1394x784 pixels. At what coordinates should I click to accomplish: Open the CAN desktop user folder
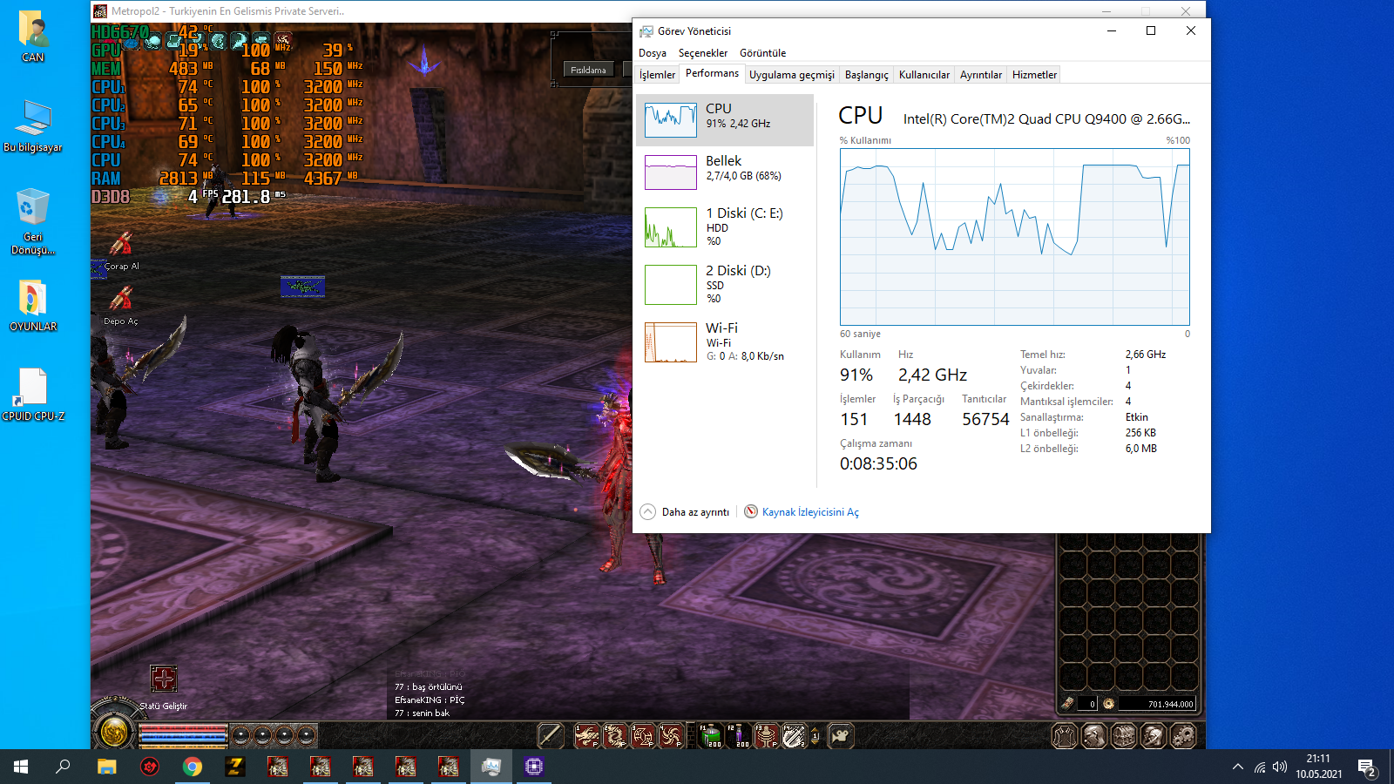(33, 36)
